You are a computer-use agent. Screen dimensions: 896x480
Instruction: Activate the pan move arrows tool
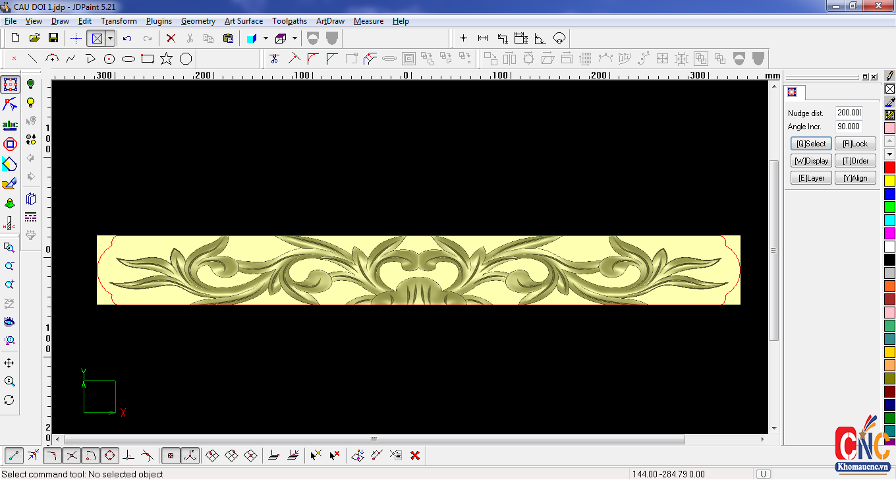pyautogui.click(x=9, y=363)
